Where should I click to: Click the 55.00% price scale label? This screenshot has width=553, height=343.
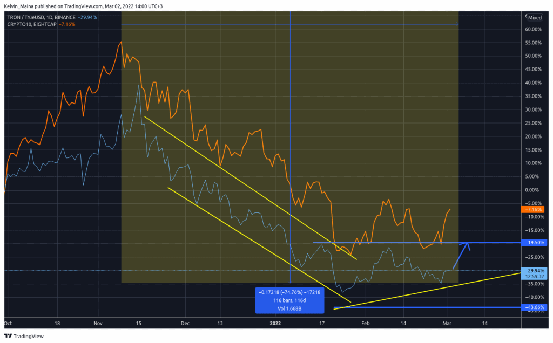(533, 43)
